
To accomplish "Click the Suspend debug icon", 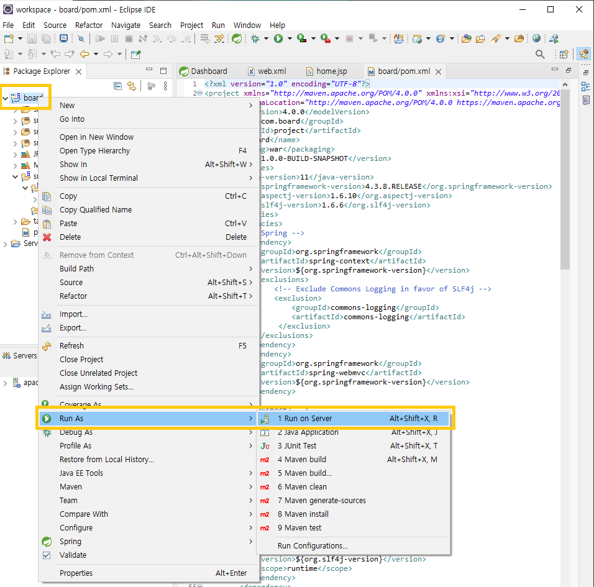I will point(114,39).
